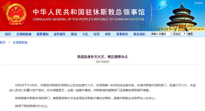Open the 科技 navigation item
Image resolution: width=205 pixels, height=111 pixels.
(x=108, y=34)
